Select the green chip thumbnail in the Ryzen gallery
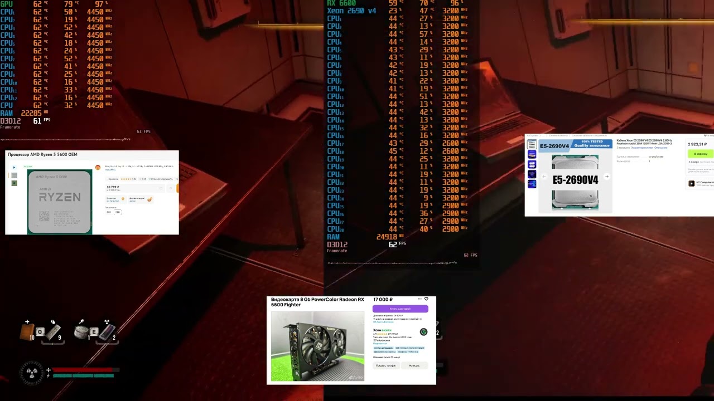This screenshot has height=401, width=714. pyautogui.click(x=14, y=183)
